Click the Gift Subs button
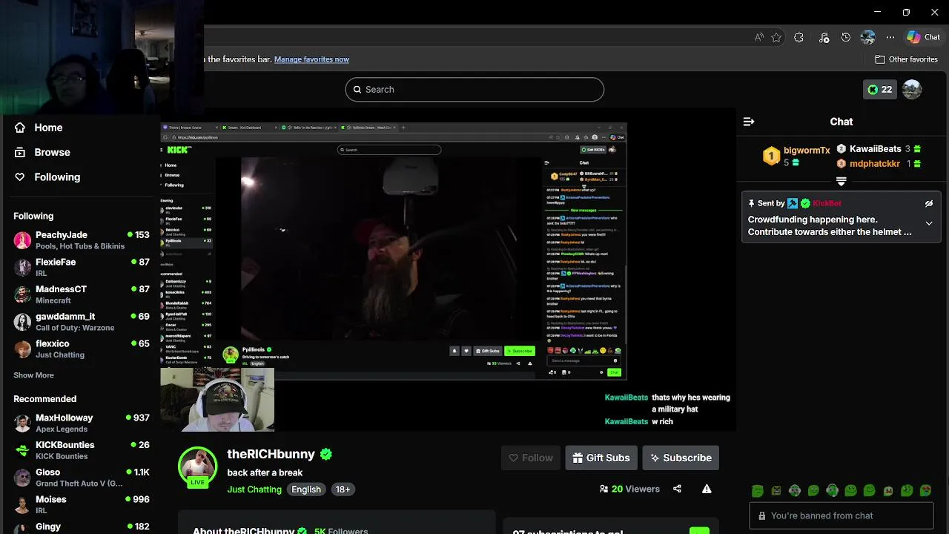949x534 pixels. tap(601, 458)
